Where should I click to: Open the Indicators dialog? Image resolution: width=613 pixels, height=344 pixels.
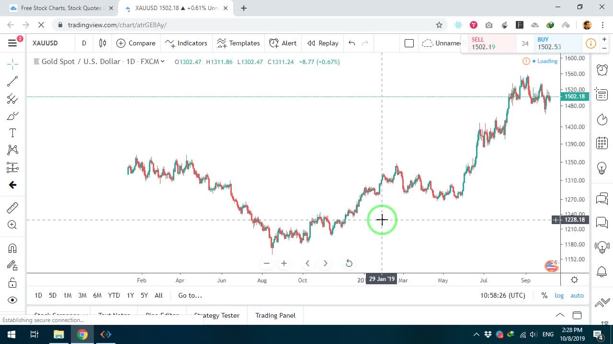[x=186, y=43]
